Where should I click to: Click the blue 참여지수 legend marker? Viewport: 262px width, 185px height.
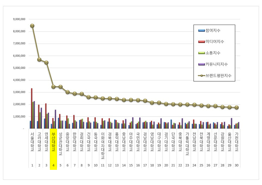[x=202, y=30]
